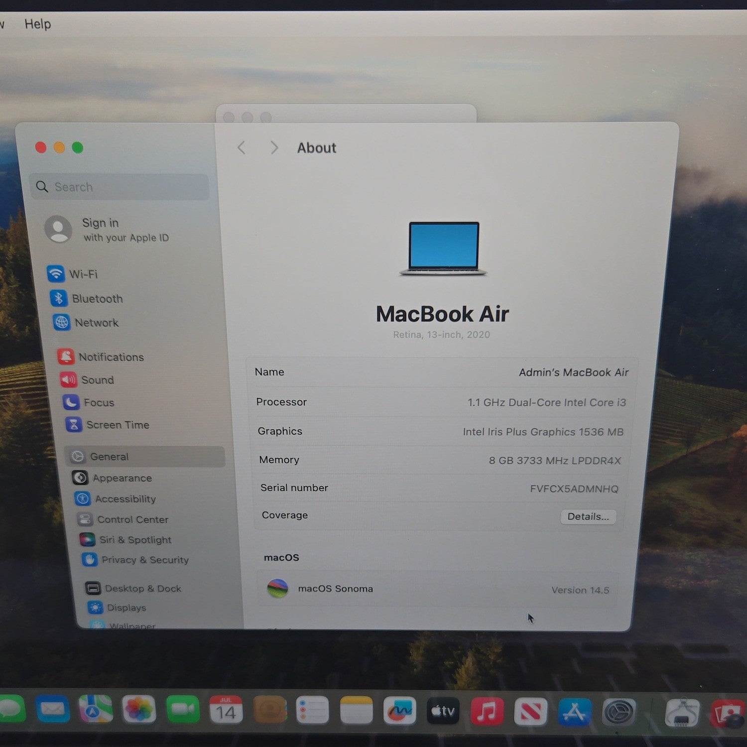747x747 pixels.
Task: Go to Sound settings
Action: click(x=87, y=380)
